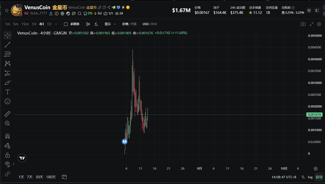Click the blue developer person icon
This screenshot has height=184, width=325.
click(x=51, y=13)
